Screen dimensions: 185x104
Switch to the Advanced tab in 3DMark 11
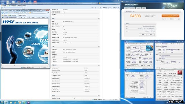point(132,8)
